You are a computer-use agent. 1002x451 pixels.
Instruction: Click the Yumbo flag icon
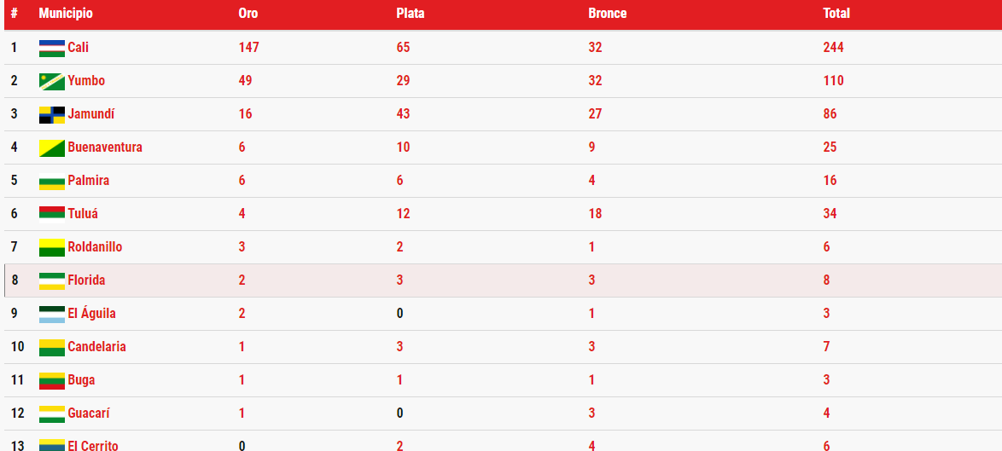[52, 81]
